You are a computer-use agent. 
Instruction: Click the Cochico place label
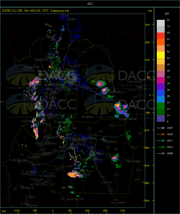[x=106, y=182]
